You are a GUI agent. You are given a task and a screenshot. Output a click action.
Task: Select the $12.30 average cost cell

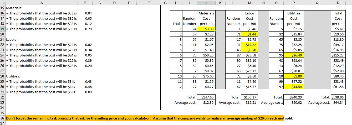point(206,102)
